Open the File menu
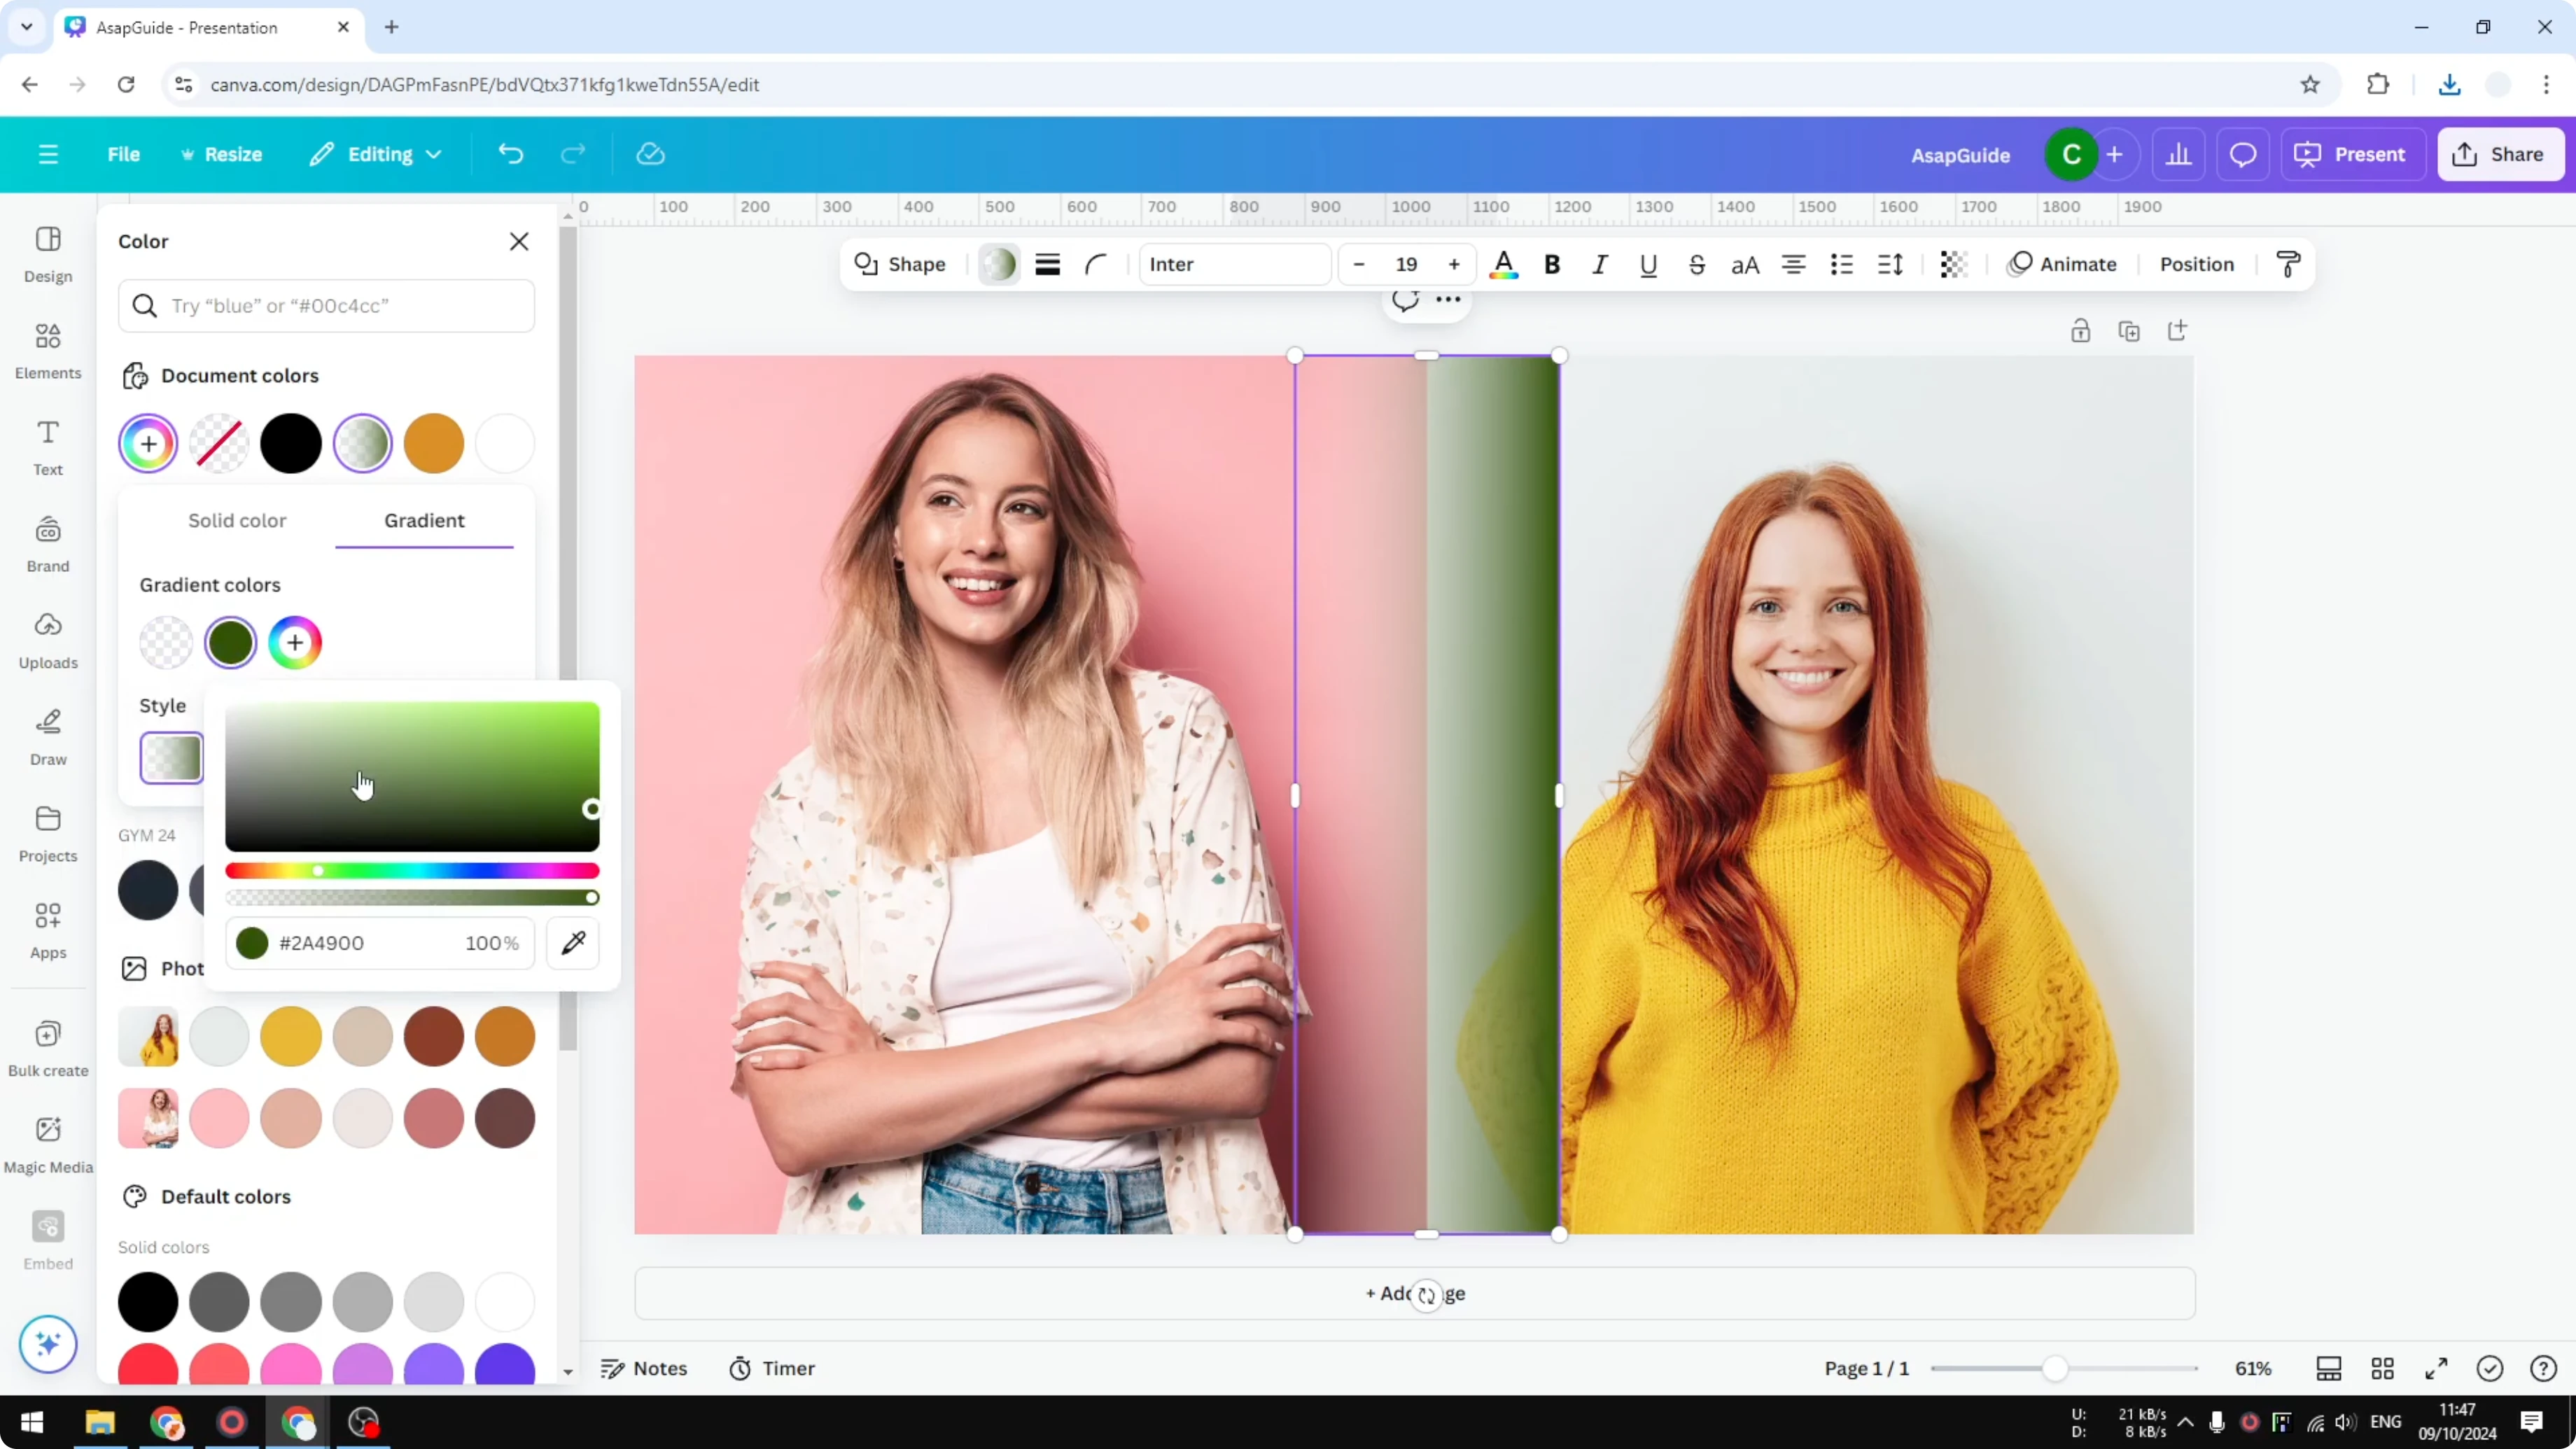Viewport: 2576px width, 1449px height. (x=124, y=154)
